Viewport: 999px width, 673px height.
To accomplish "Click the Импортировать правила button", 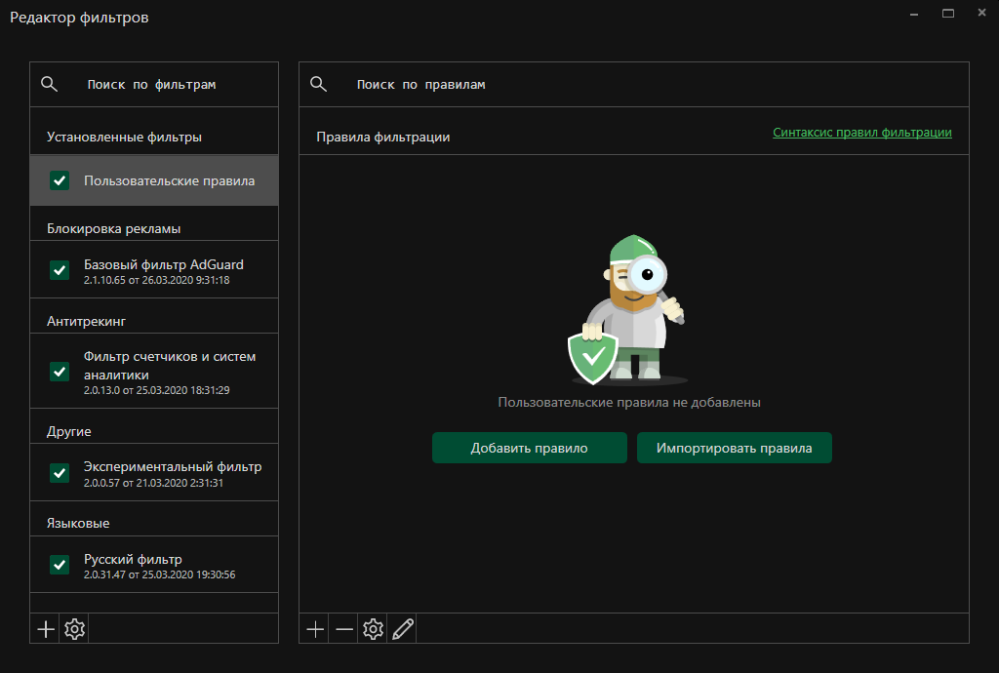I will [x=735, y=449].
